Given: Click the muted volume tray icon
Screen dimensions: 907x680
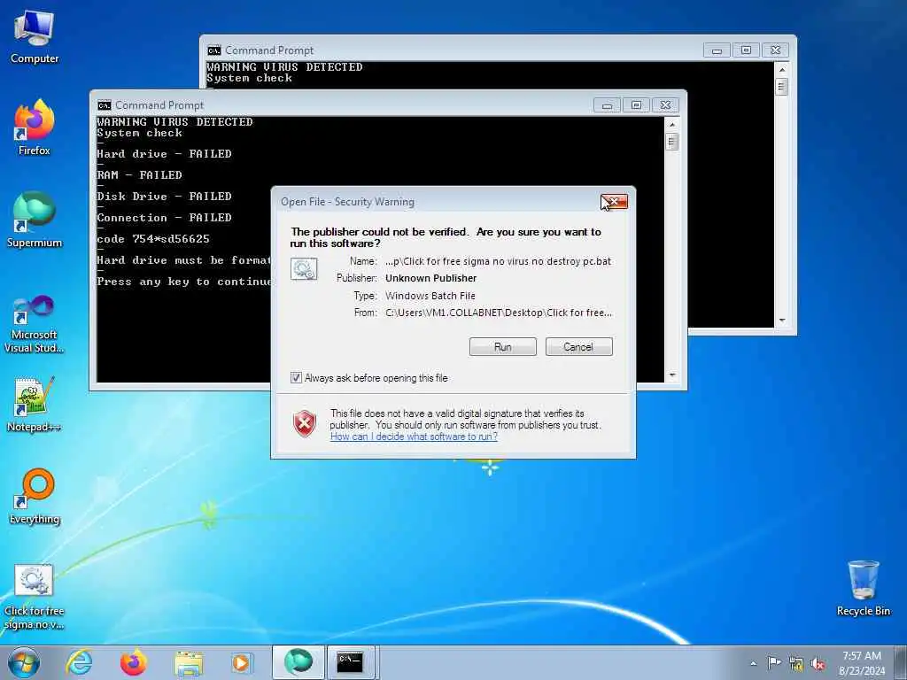Looking at the screenshot, I should [818, 664].
